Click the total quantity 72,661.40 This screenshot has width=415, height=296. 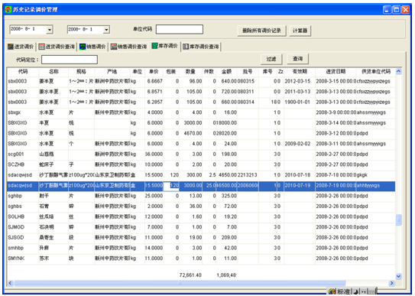190,275
